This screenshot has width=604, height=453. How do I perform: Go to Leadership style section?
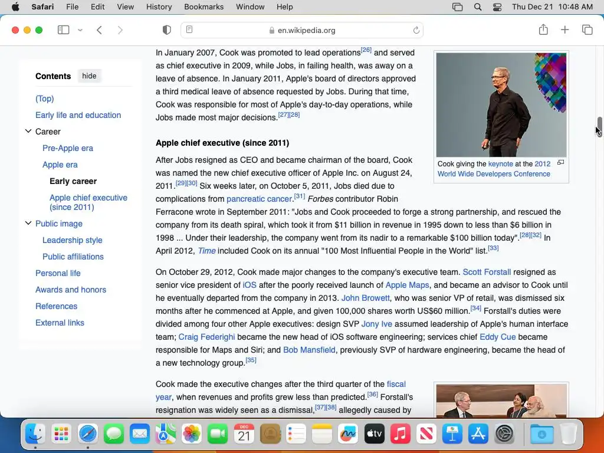click(x=73, y=241)
